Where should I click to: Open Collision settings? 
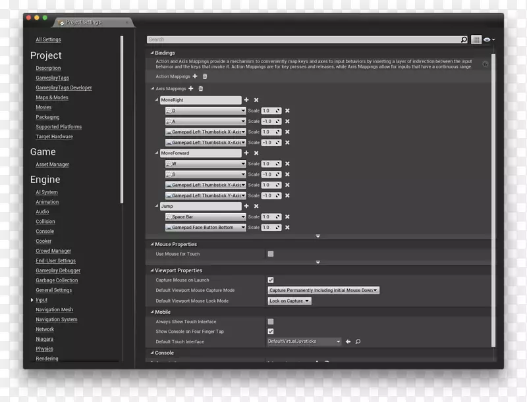(45, 222)
